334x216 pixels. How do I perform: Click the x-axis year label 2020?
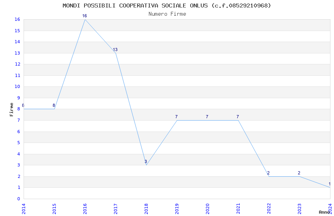[208, 209]
